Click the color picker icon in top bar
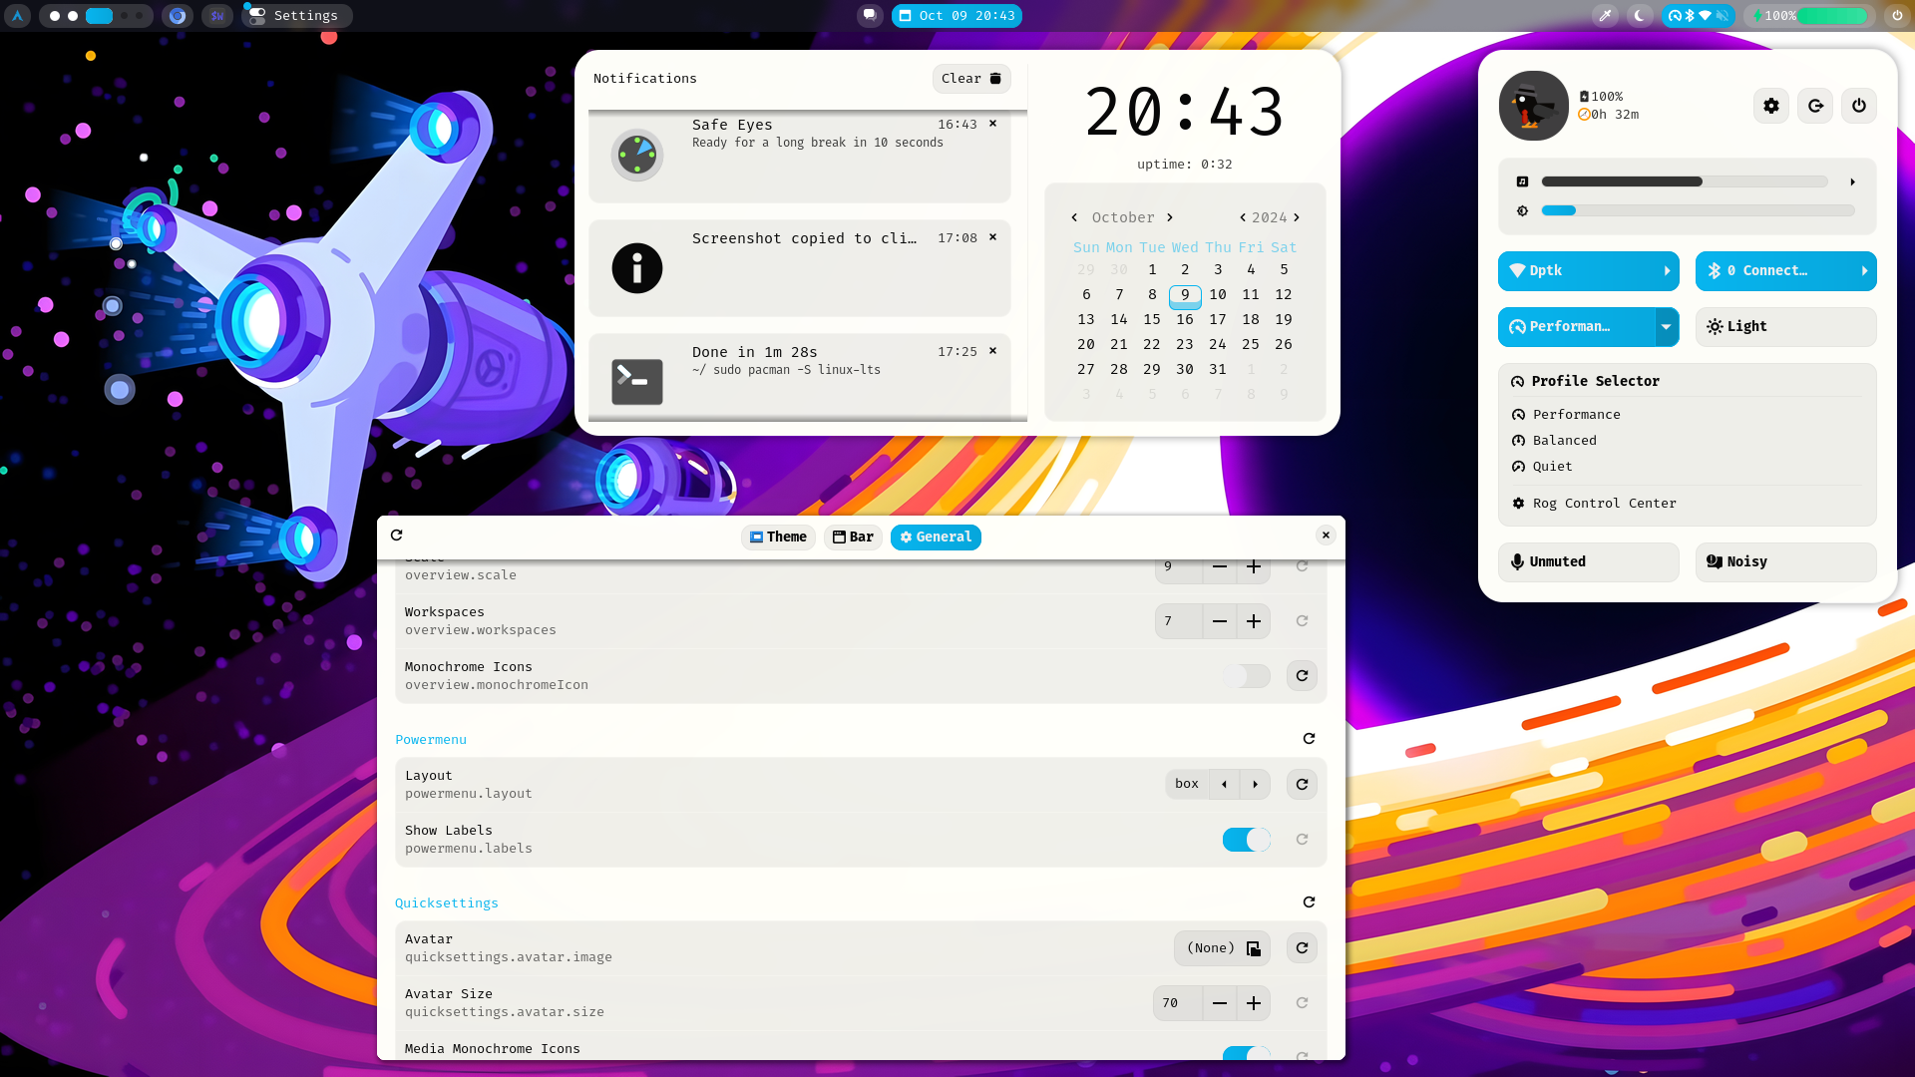The height and width of the screenshot is (1077, 1915). pyautogui.click(x=1605, y=16)
